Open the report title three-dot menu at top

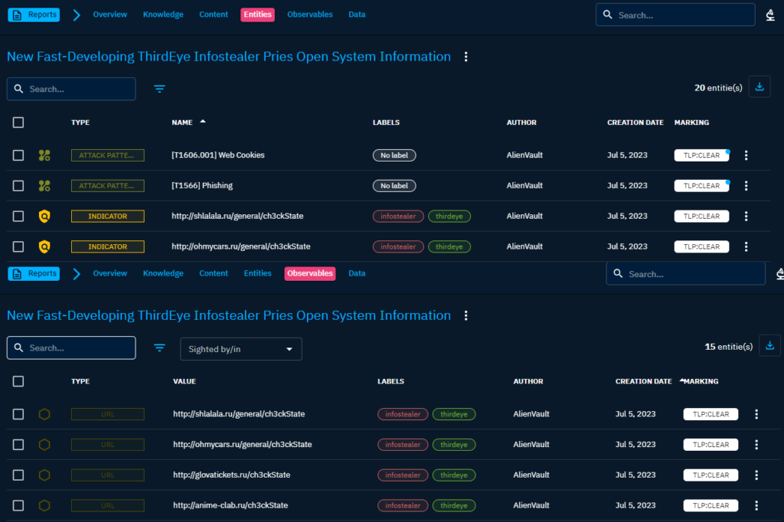pos(465,57)
